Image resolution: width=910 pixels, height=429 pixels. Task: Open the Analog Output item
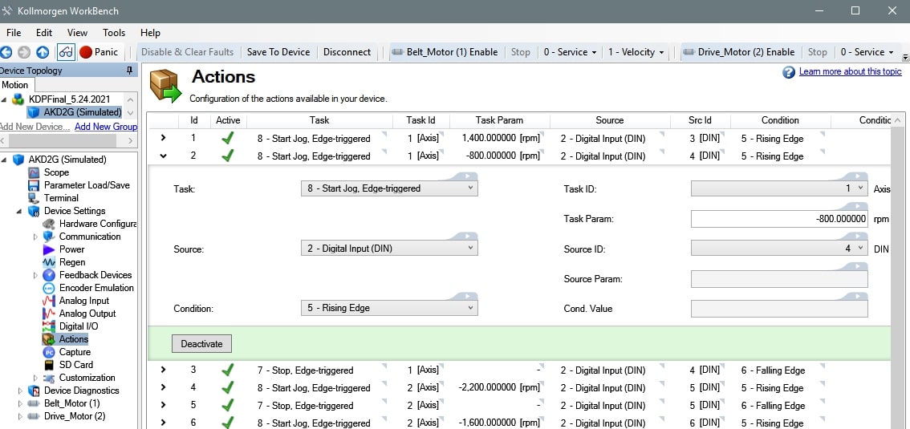pos(87,313)
